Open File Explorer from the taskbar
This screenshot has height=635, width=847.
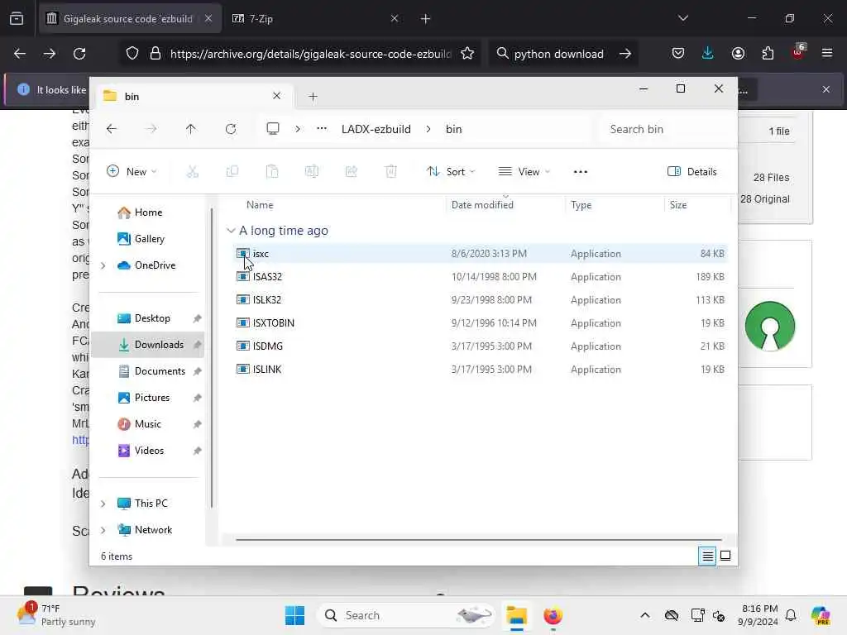(x=516, y=615)
